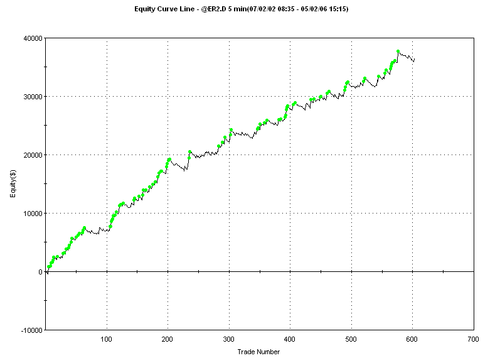Click the -10000 value on the equity axis

(31, 330)
